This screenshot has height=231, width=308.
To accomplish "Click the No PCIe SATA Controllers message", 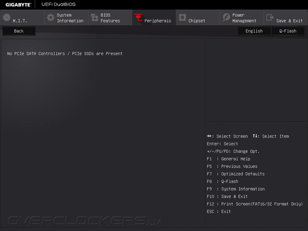I will 65,53.
